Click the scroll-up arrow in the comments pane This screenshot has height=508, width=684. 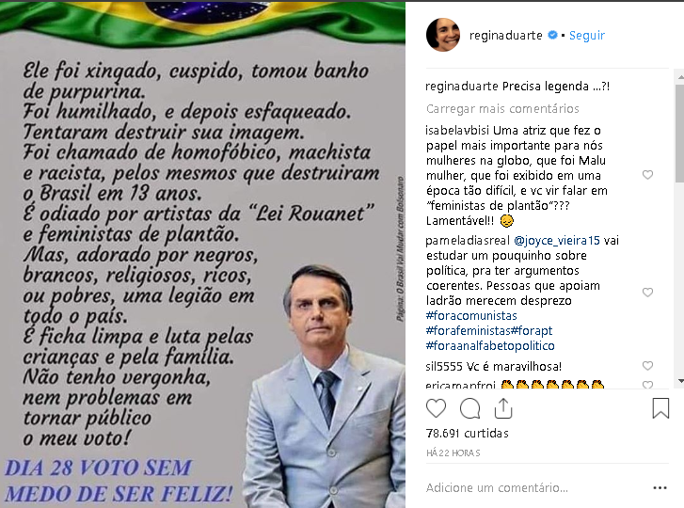coord(680,77)
